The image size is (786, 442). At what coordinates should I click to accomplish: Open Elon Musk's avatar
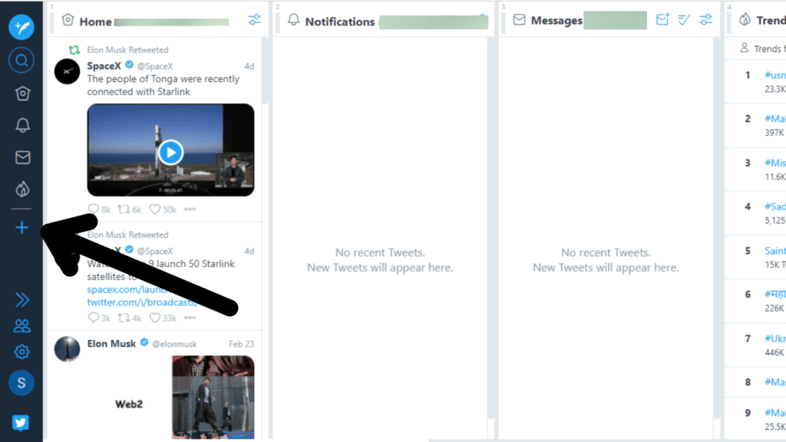[68, 349]
